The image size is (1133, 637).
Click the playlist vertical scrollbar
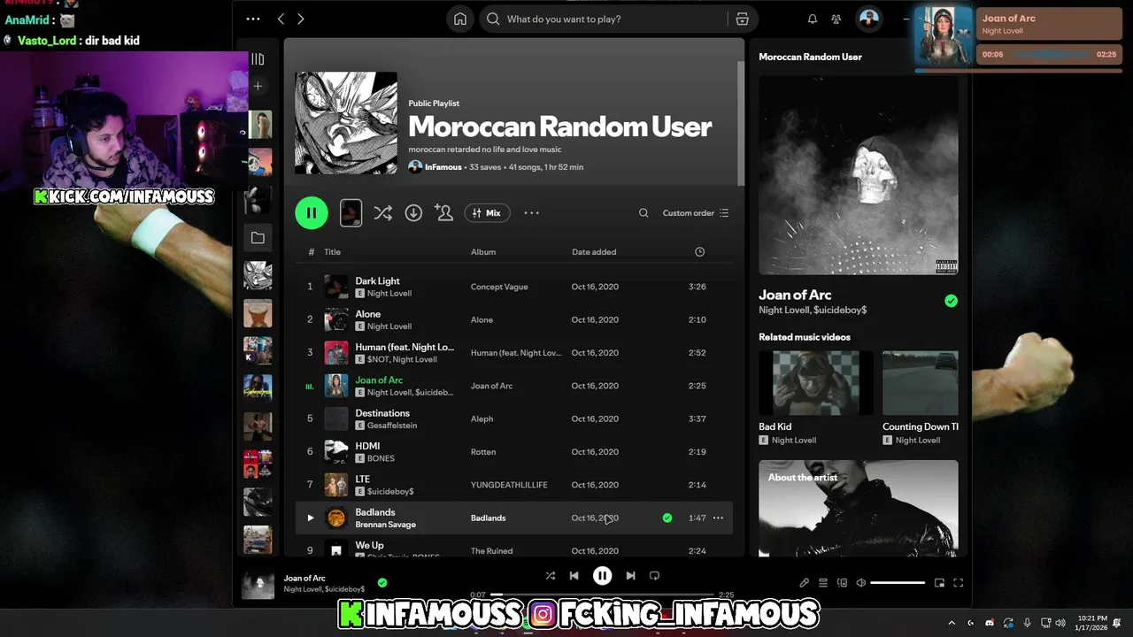(741, 124)
